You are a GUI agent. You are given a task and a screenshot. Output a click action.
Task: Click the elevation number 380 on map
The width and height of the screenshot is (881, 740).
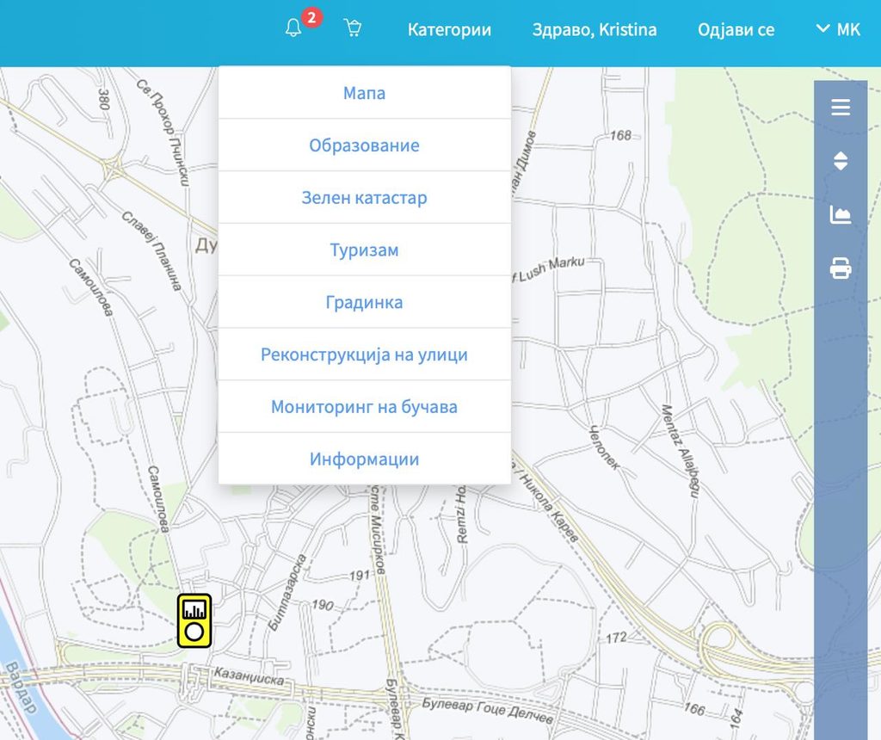(104, 99)
